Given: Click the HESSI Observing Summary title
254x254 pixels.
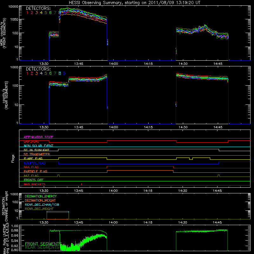Looking at the screenshot, I should [135, 3].
